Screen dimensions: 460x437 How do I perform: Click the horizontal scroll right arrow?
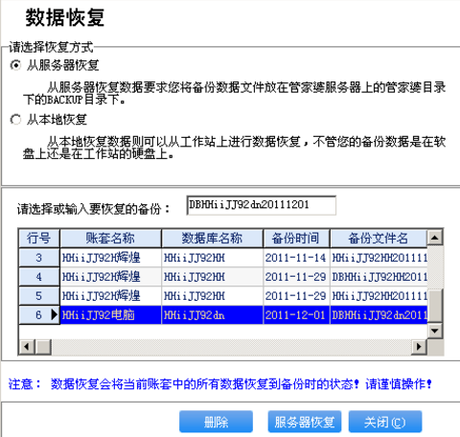(419, 347)
